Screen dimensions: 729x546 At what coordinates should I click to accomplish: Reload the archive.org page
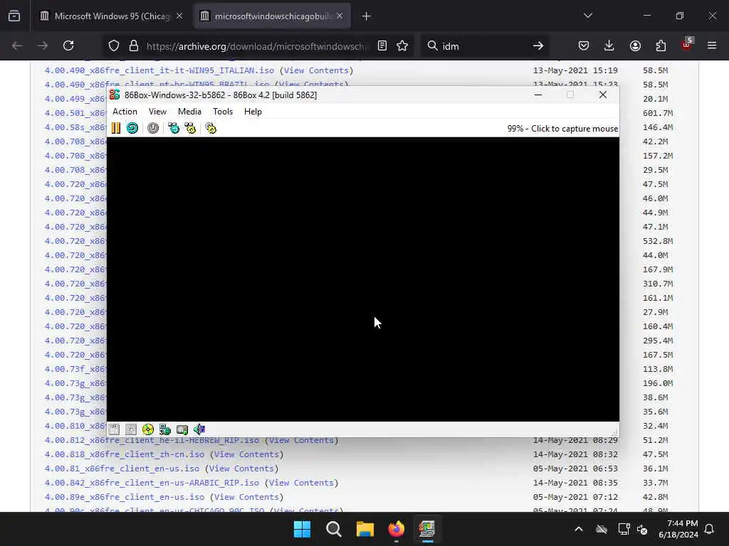click(68, 46)
